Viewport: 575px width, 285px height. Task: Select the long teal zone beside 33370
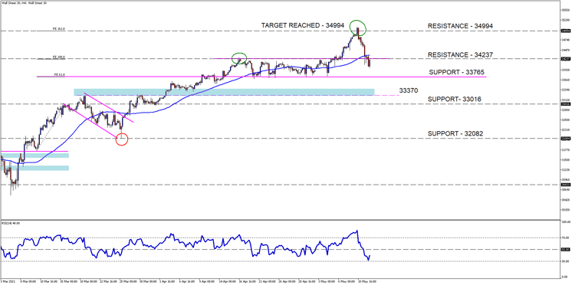point(224,92)
